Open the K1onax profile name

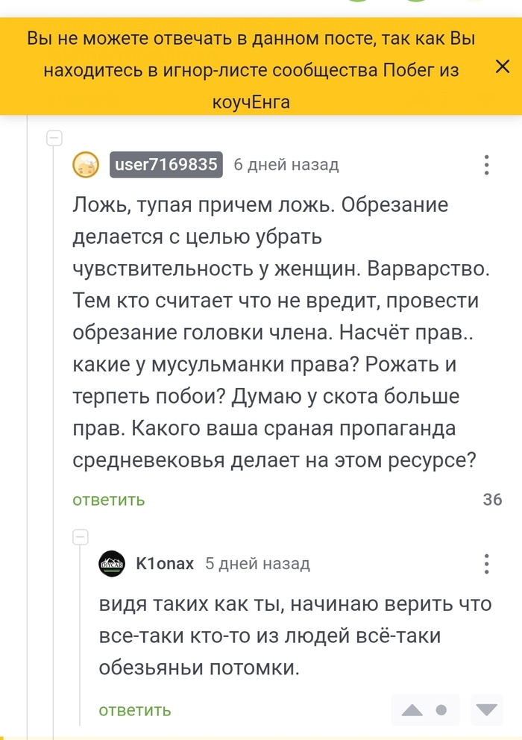[x=165, y=563]
